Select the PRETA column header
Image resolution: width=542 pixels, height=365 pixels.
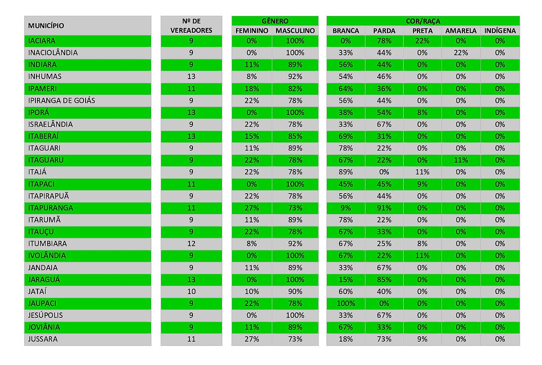pos(422,30)
